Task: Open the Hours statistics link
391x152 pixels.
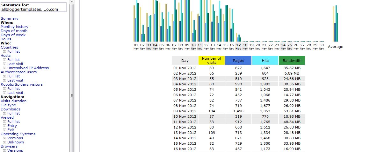Action: (6, 39)
